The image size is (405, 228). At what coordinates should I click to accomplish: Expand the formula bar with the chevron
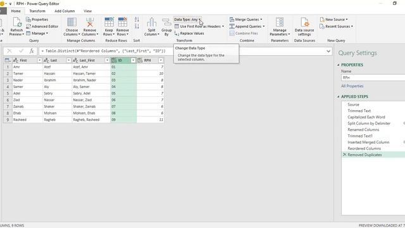(328, 51)
